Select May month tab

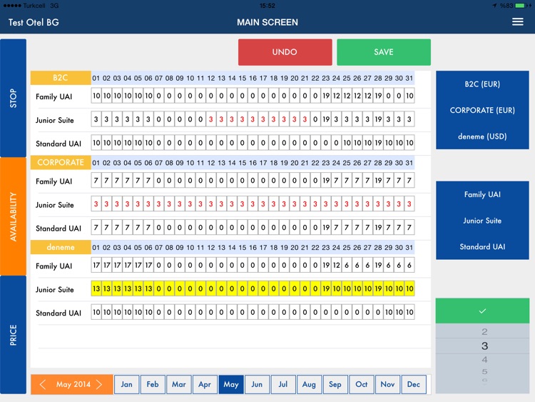pyautogui.click(x=231, y=385)
